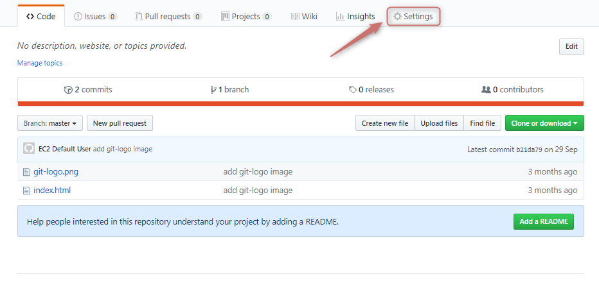Switch to the Issues tab
The height and width of the screenshot is (281, 599).
coord(95,17)
